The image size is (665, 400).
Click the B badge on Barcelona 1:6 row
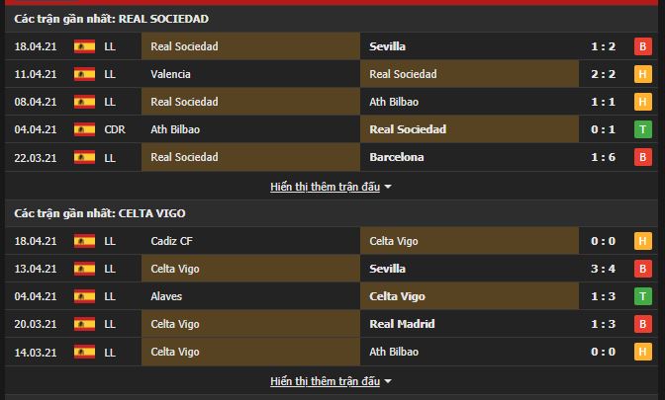click(643, 157)
